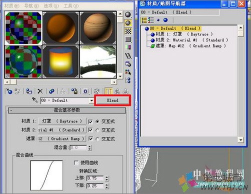Toggle the checkered Background icon

click(128, 31)
